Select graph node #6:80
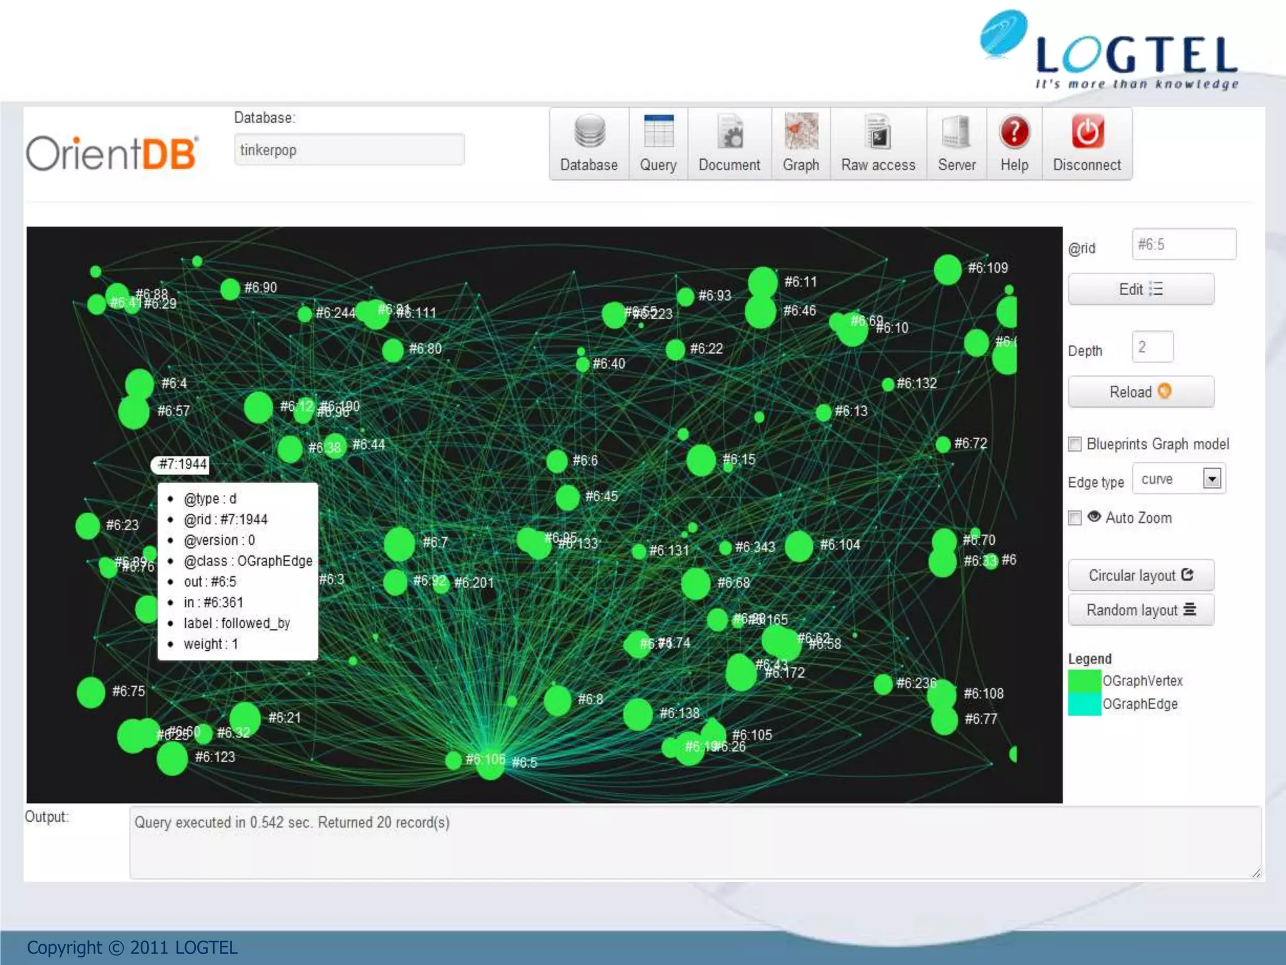 point(392,350)
